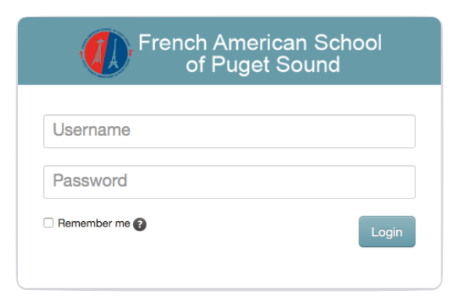Show help for the Remember me option
Viewport: 461px width, 305px height.
click(x=139, y=224)
